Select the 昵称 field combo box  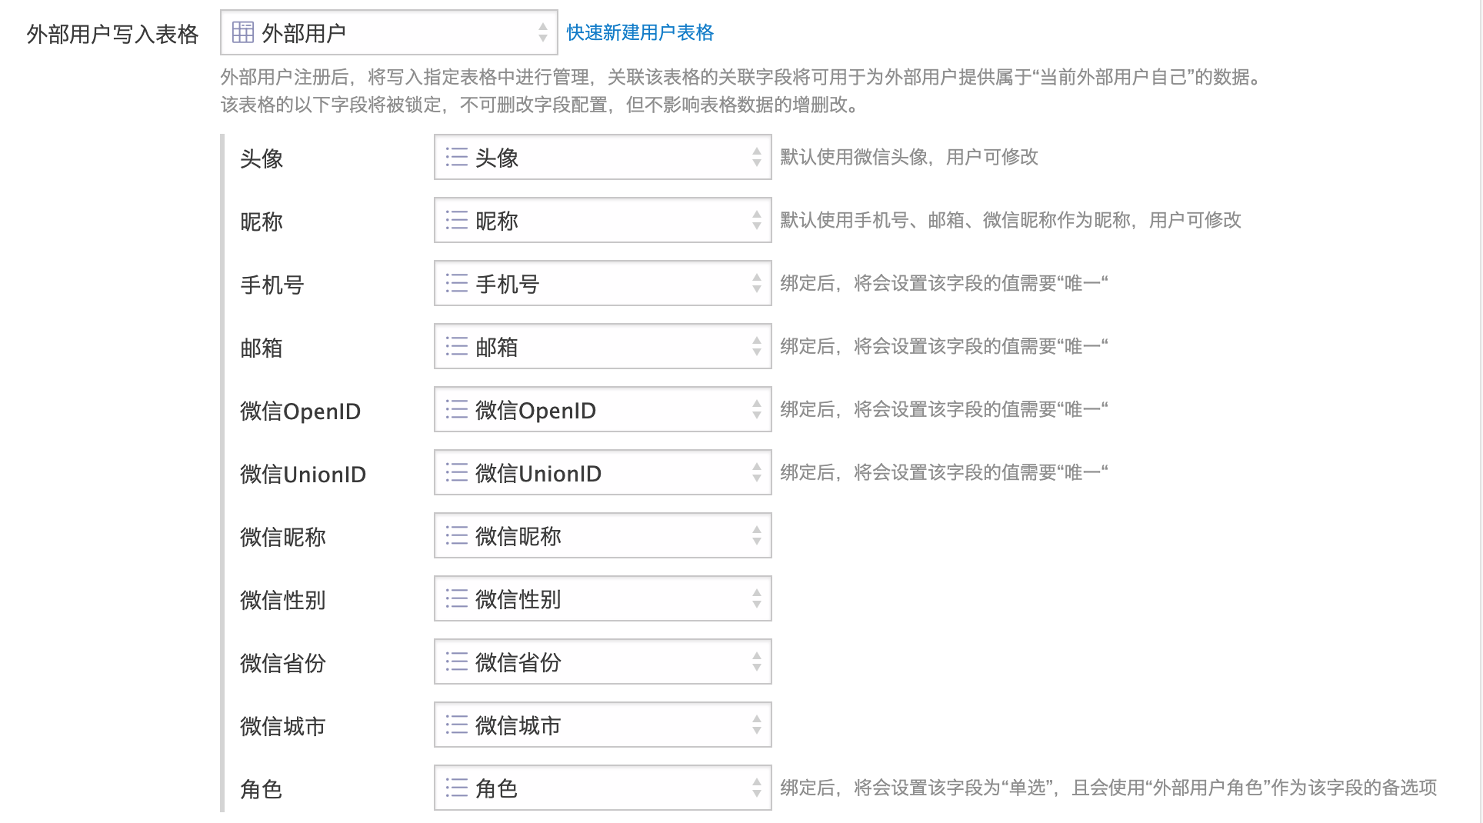pyautogui.click(x=603, y=221)
